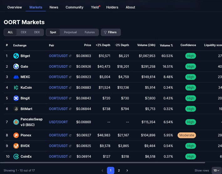Image resolution: width=222 pixels, height=174 pixels.
Task: Click the $1,067,953 volume value
Action: pos(147,56)
